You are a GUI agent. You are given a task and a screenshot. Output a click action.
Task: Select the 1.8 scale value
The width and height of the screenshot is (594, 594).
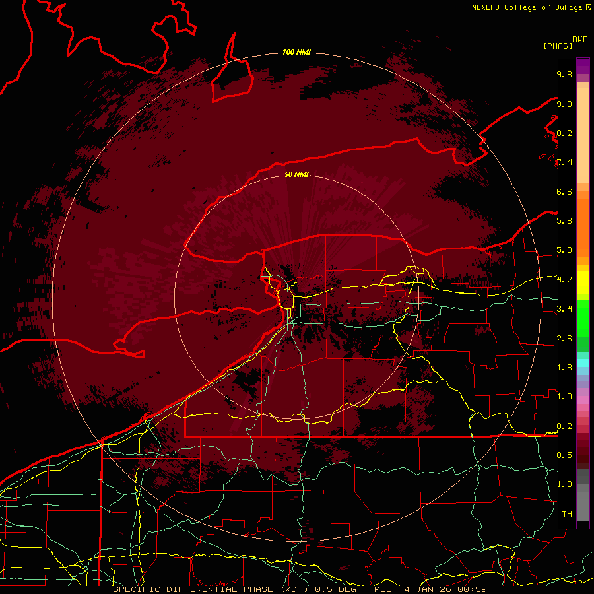(564, 368)
